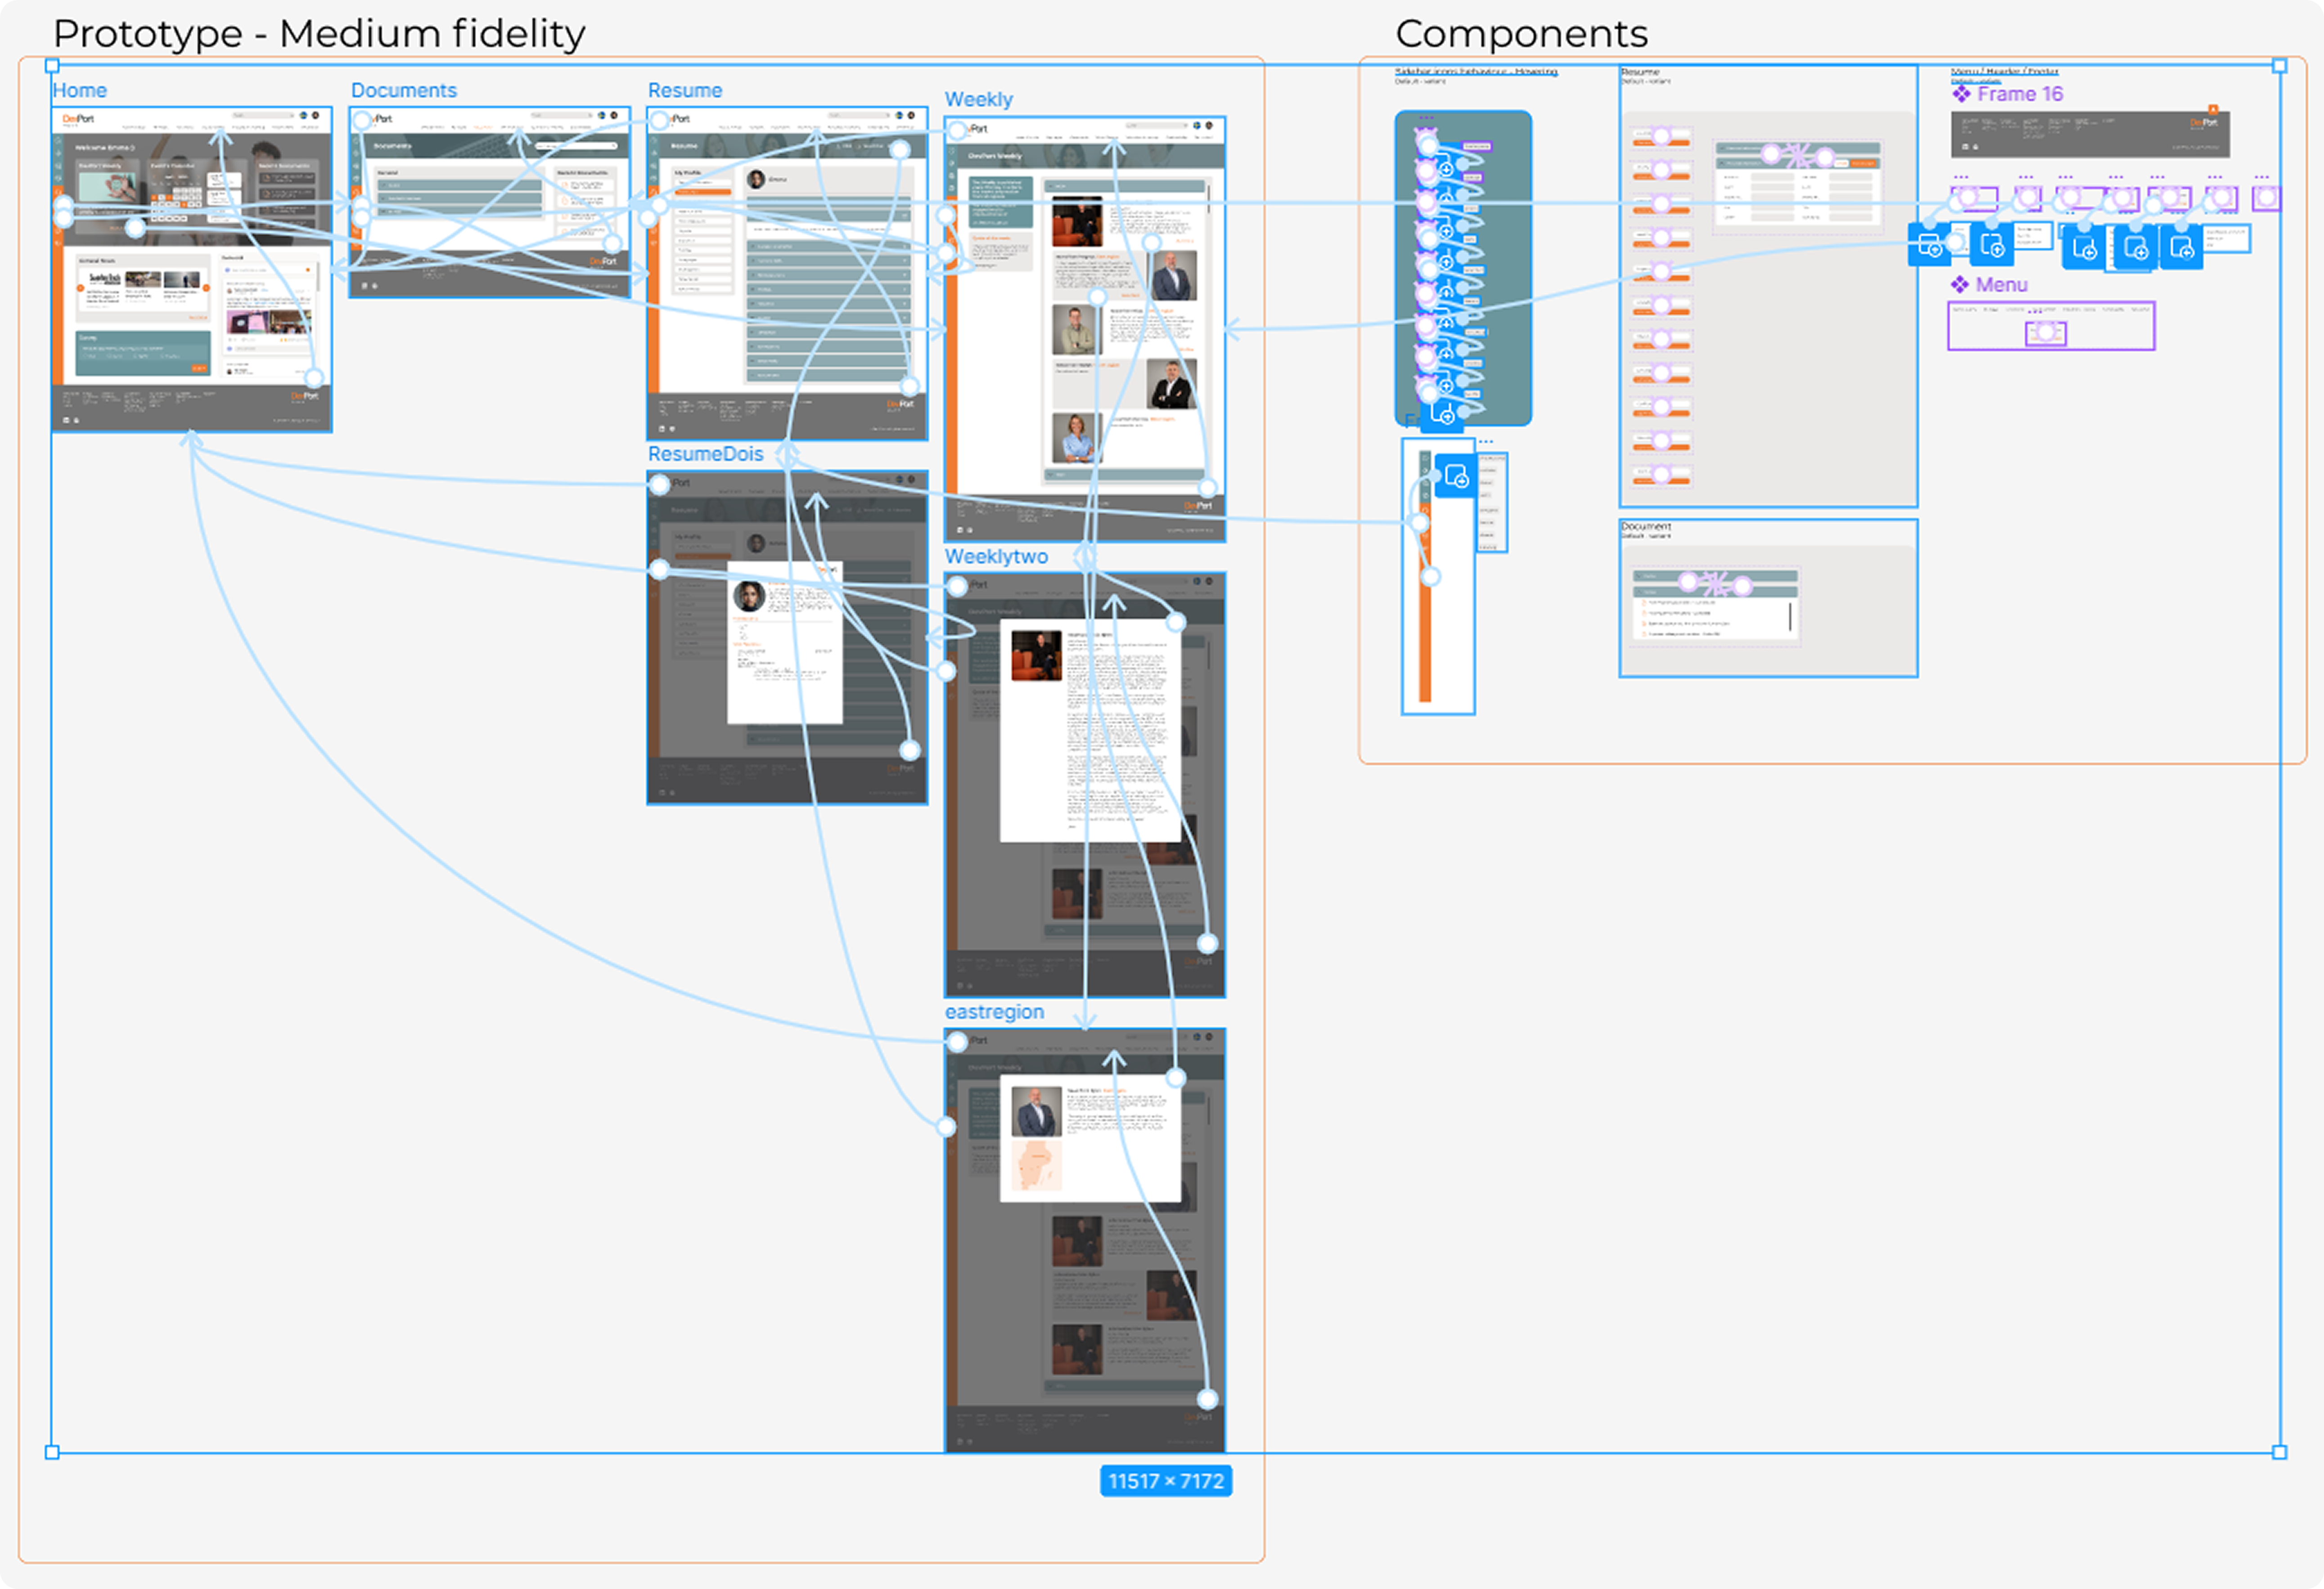Viewport: 2324px width, 1589px height.
Task: Click the top-right selection corner handle
Action: (2279, 66)
